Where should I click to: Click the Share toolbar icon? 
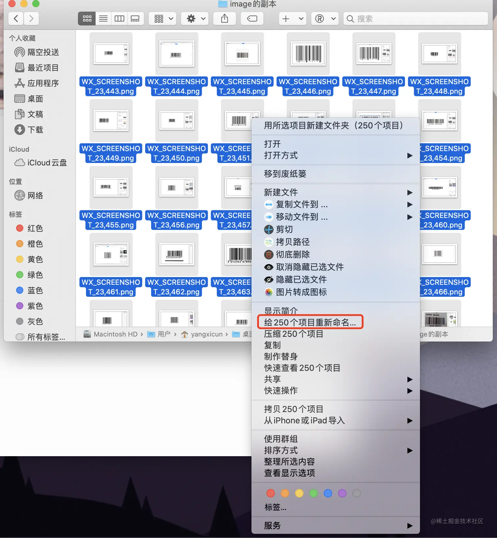pos(225,18)
